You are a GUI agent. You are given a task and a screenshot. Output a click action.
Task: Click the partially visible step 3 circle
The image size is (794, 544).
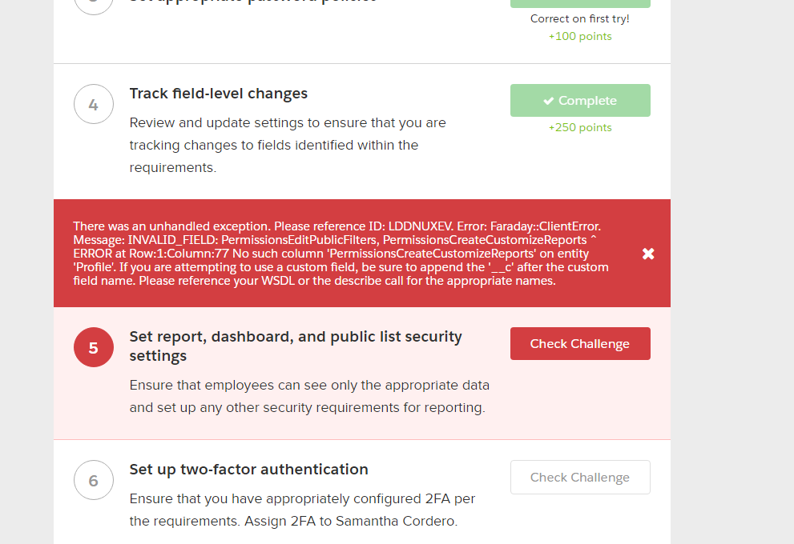pos(94,4)
